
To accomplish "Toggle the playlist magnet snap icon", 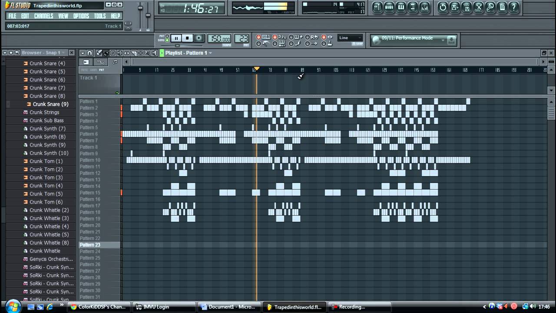I will (89, 53).
